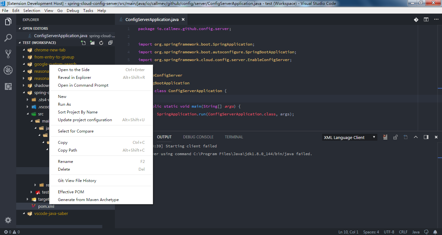442x235 pixels.
Task: Select Git: View File History
Action: coord(101,180)
